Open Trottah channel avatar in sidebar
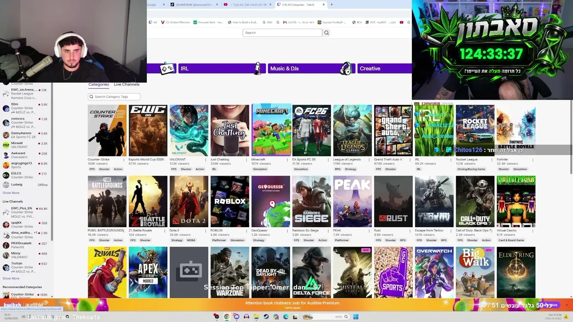 pos(6,267)
